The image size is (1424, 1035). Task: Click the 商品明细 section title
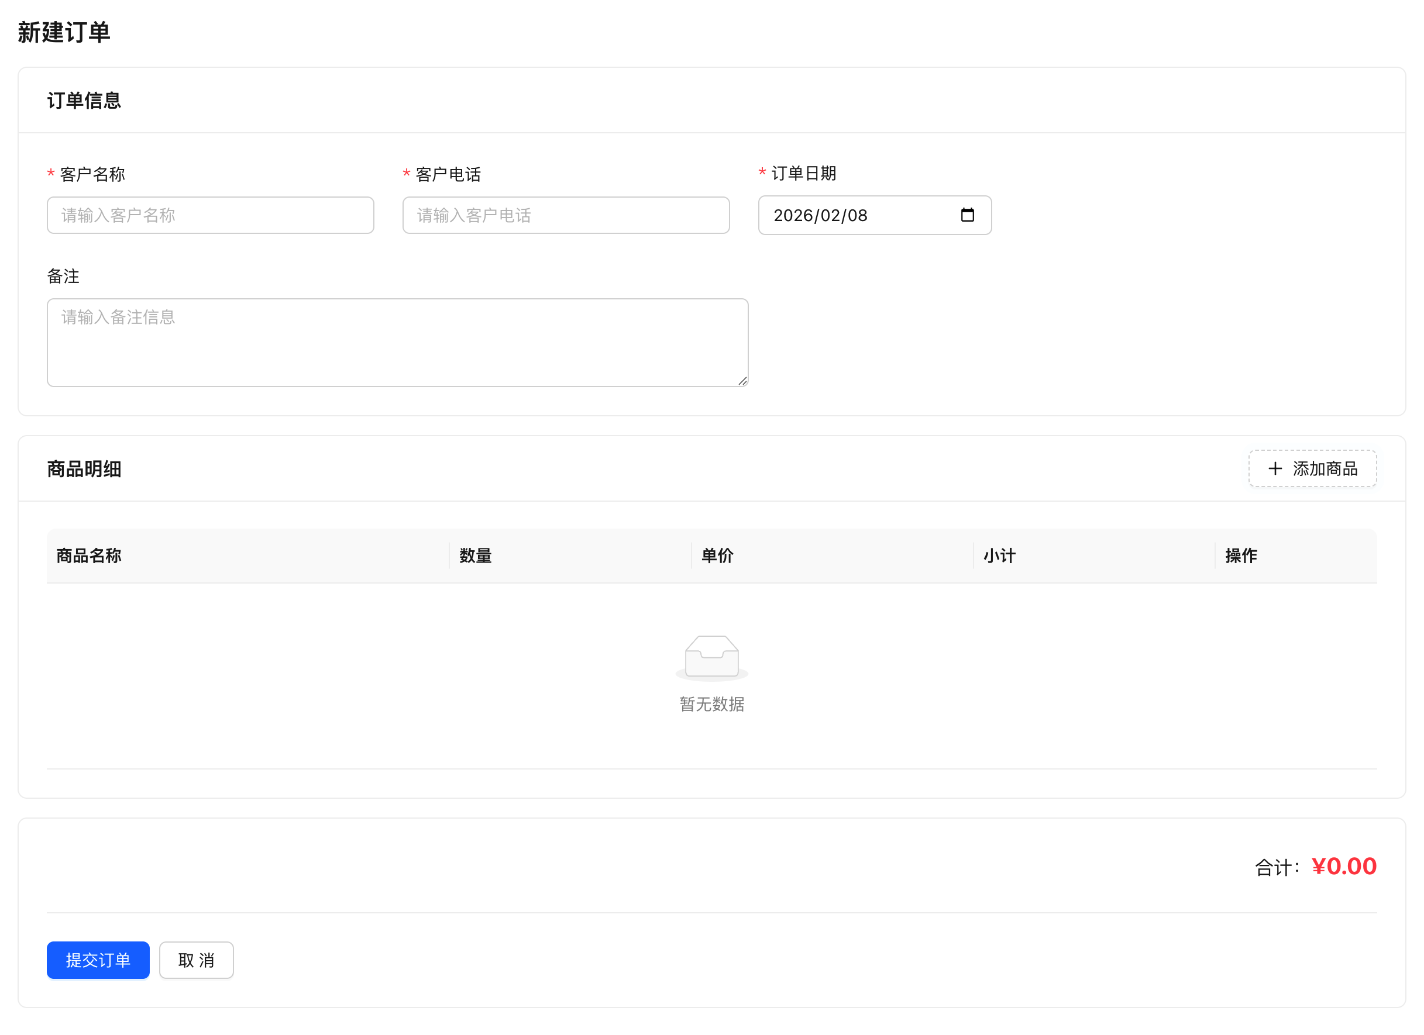(84, 469)
